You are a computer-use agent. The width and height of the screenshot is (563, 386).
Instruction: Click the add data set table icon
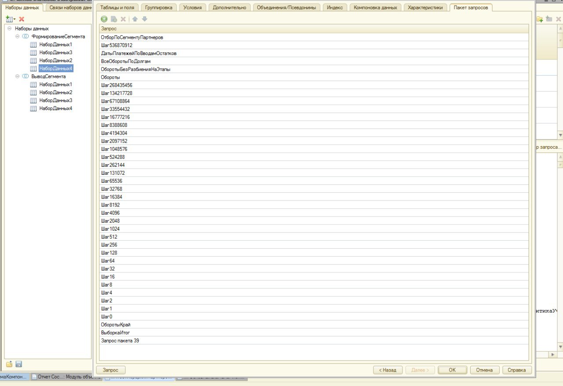pos(9,19)
